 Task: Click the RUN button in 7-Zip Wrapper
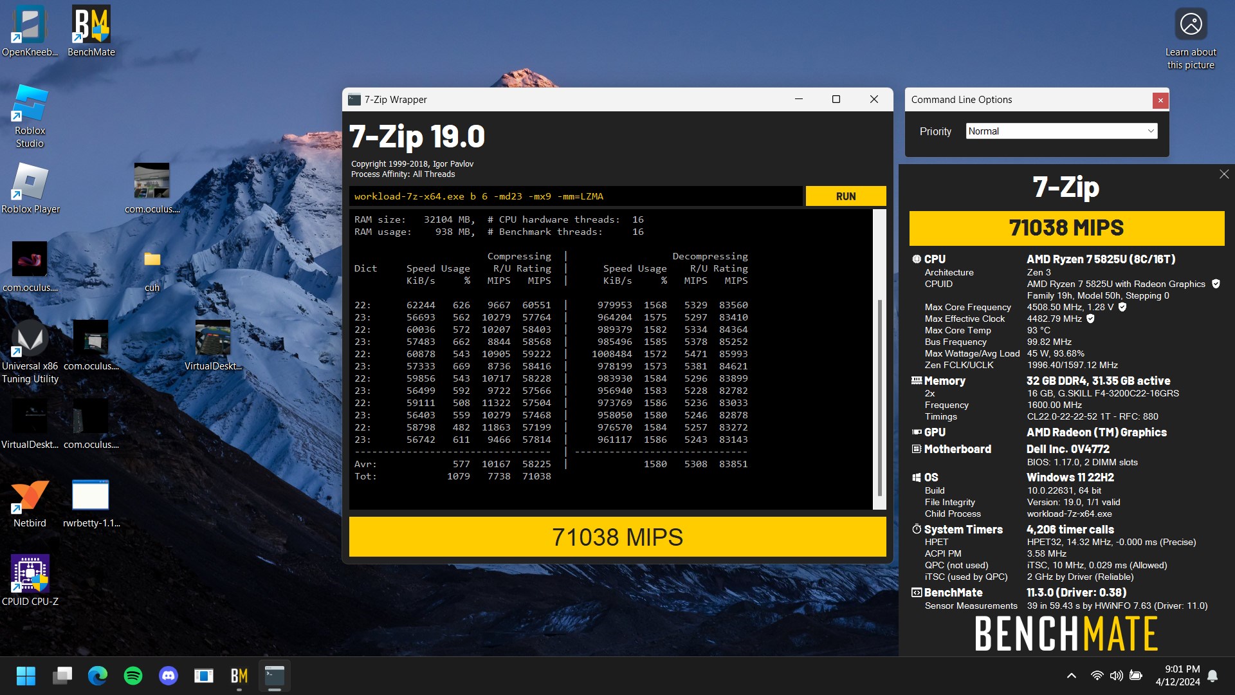click(x=845, y=196)
